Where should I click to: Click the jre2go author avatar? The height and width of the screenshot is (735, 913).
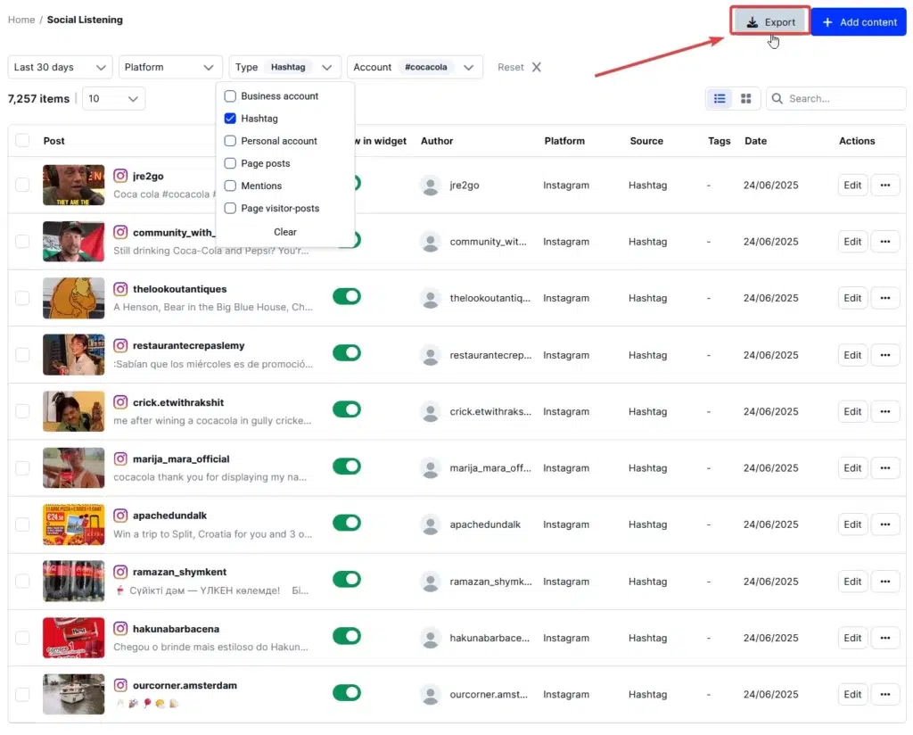431,186
